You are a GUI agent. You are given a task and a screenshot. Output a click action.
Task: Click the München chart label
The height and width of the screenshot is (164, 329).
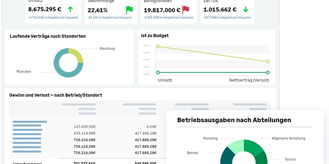[24, 71]
